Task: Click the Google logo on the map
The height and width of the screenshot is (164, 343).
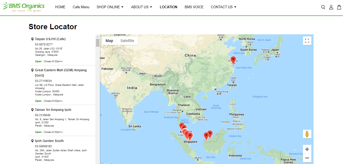Action: [x=108, y=163]
